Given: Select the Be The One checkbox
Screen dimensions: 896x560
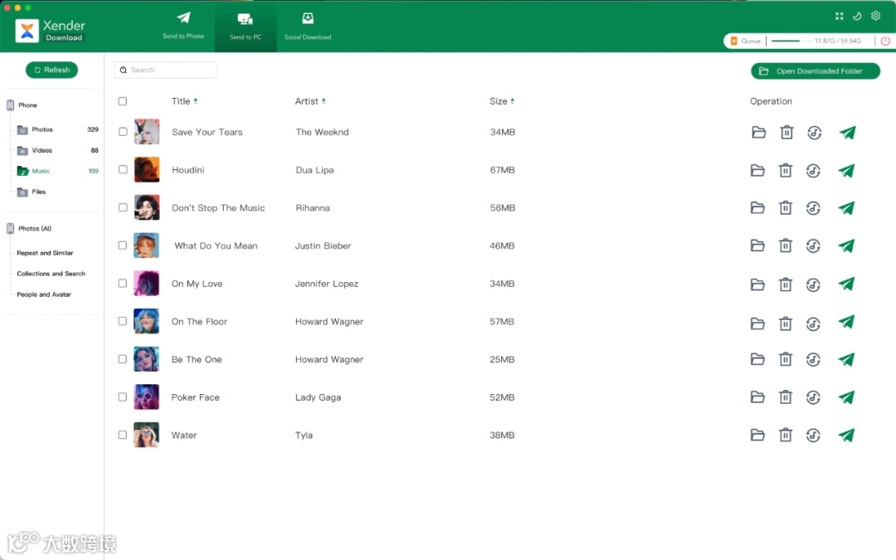Looking at the screenshot, I should [x=122, y=359].
